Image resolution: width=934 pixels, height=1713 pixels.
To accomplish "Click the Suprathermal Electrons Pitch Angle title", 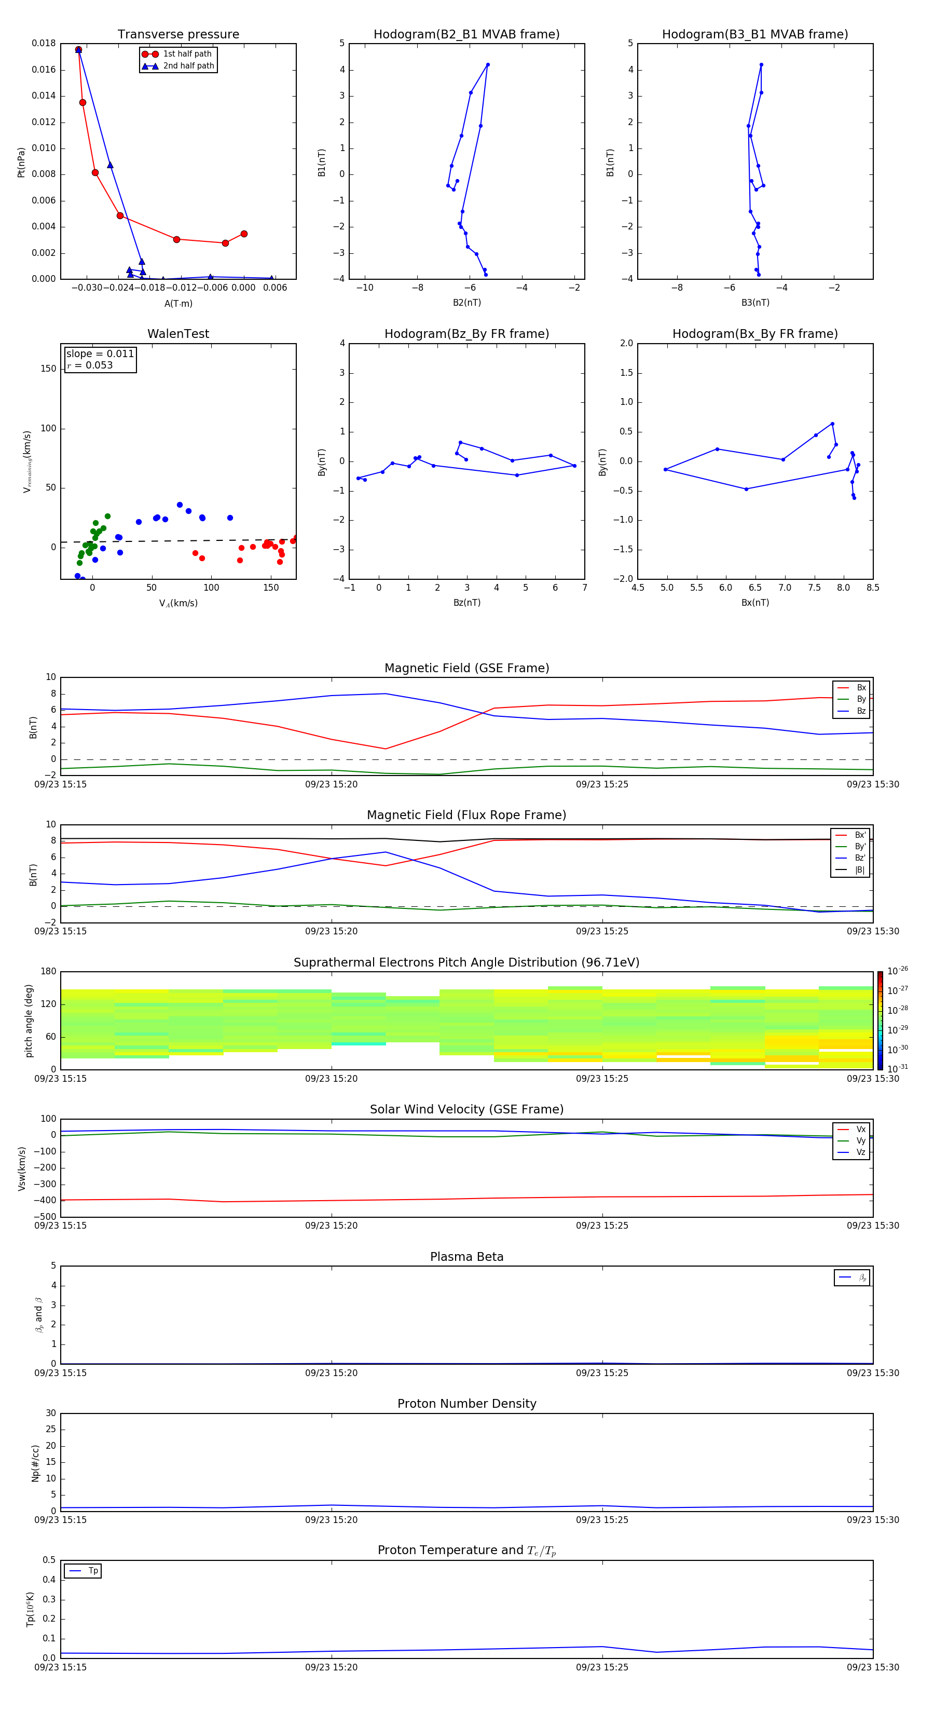I will 466,962.
